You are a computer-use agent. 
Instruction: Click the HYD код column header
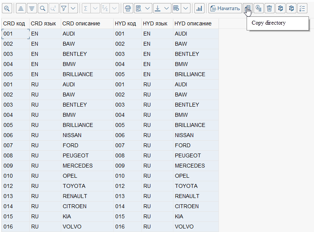coord(127,23)
